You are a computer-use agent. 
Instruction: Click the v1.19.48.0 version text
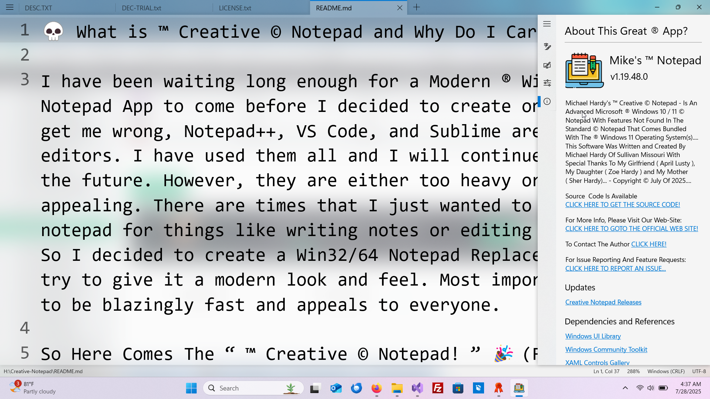629,76
